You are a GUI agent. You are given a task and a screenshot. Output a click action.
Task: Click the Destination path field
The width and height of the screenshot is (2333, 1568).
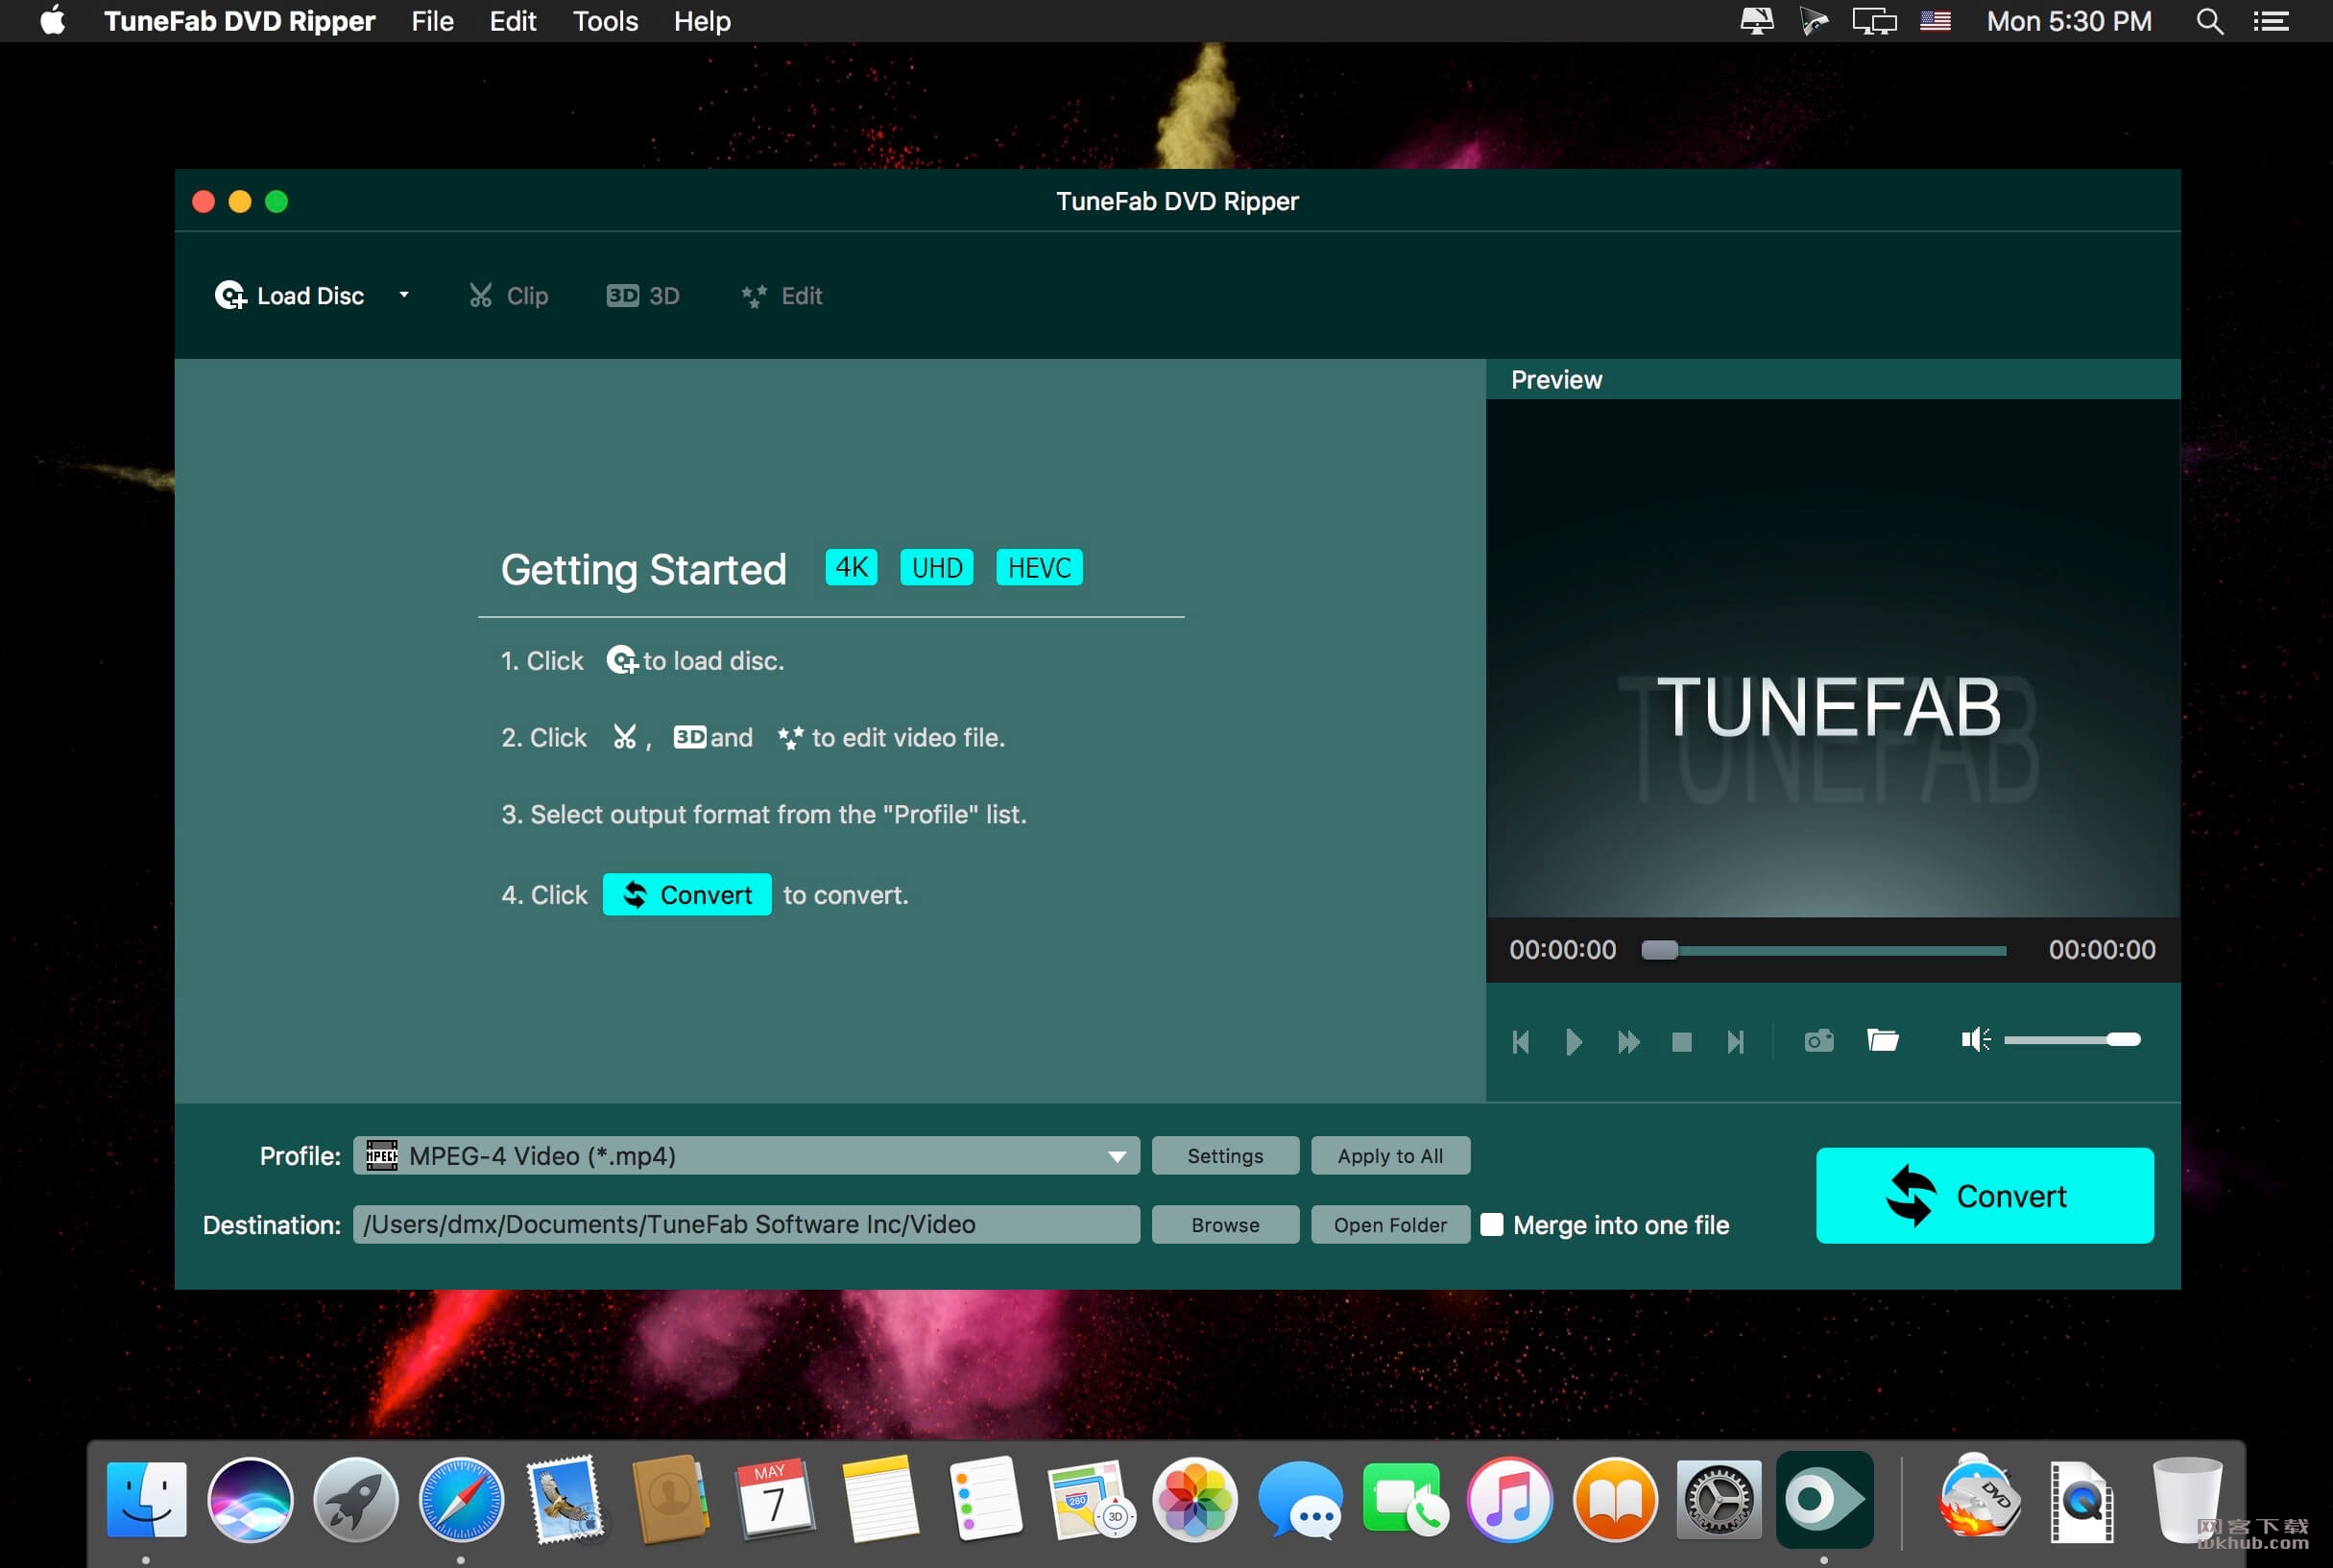click(x=746, y=1225)
